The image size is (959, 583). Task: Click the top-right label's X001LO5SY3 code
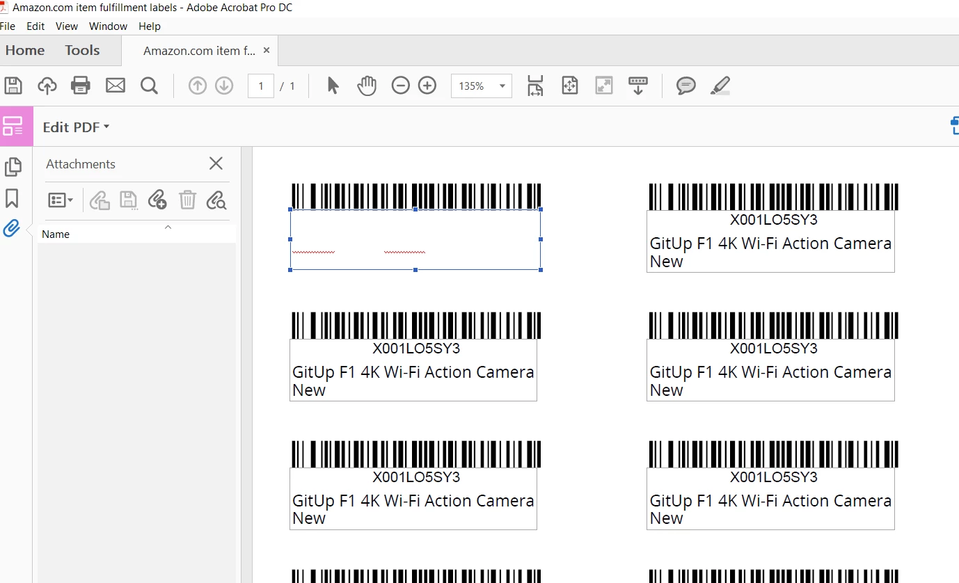[773, 220]
